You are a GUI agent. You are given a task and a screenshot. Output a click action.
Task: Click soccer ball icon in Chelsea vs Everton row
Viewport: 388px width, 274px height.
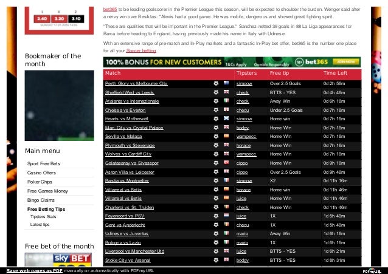pos(216,110)
